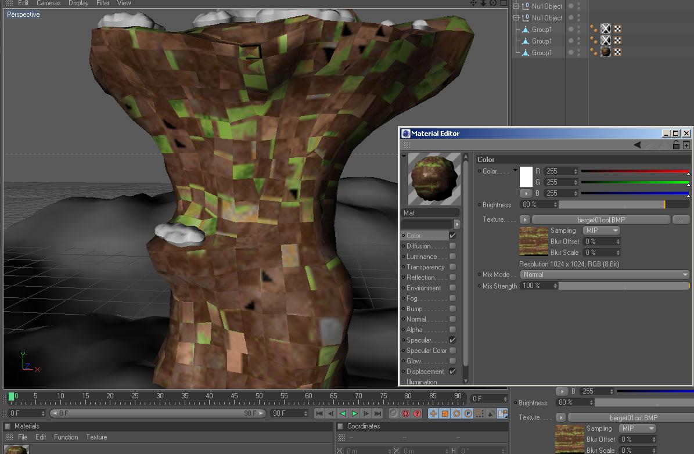Disable the Specular channel checkbox
Image resolution: width=694 pixels, height=454 pixels.
click(x=452, y=340)
